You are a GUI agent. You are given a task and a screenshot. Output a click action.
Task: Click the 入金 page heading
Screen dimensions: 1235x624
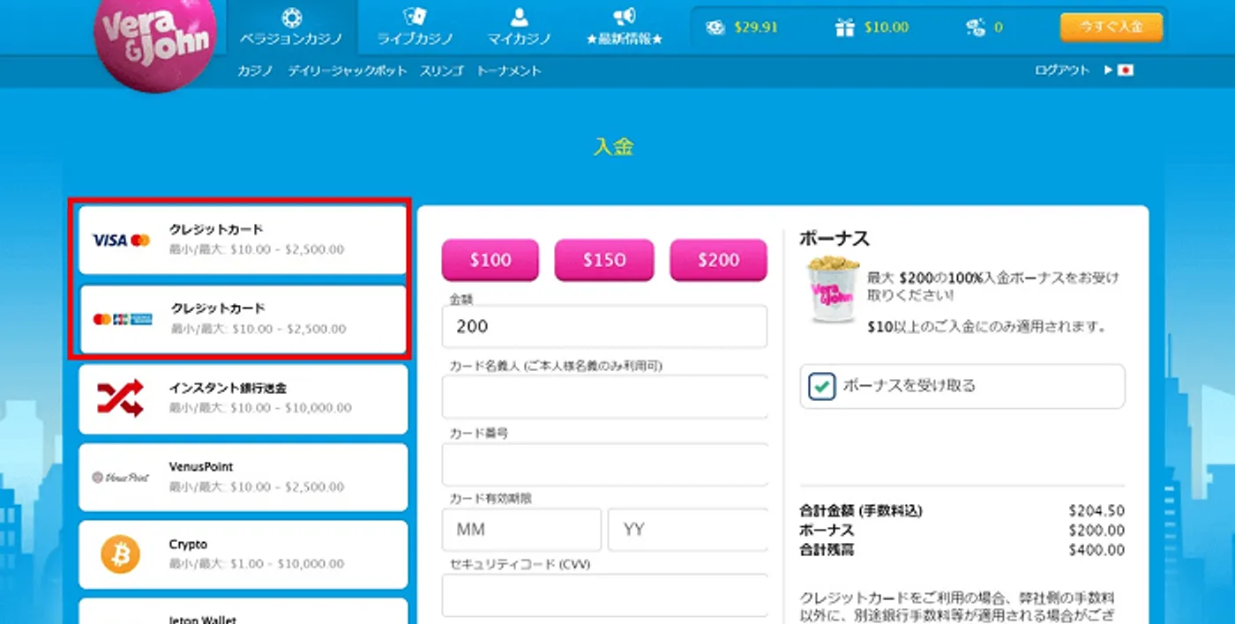tap(613, 147)
